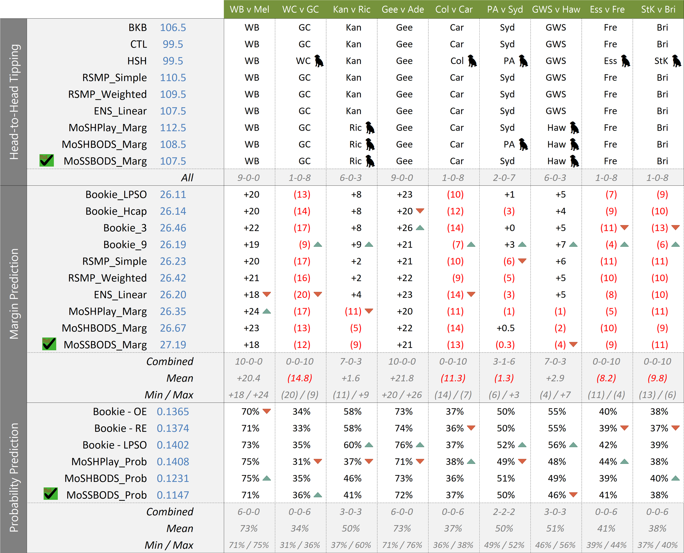Click the dog icon beside MoSHBODS_Marg PA tip
This screenshot has height=553, width=684.
point(523,144)
